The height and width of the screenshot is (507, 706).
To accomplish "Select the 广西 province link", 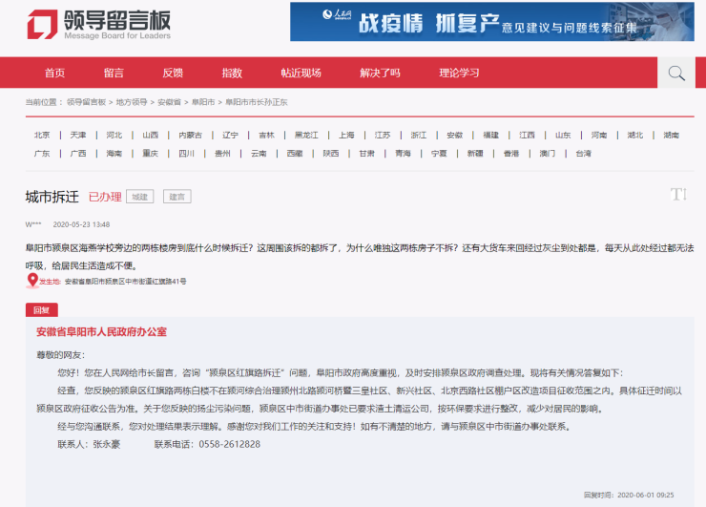I will (78, 153).
